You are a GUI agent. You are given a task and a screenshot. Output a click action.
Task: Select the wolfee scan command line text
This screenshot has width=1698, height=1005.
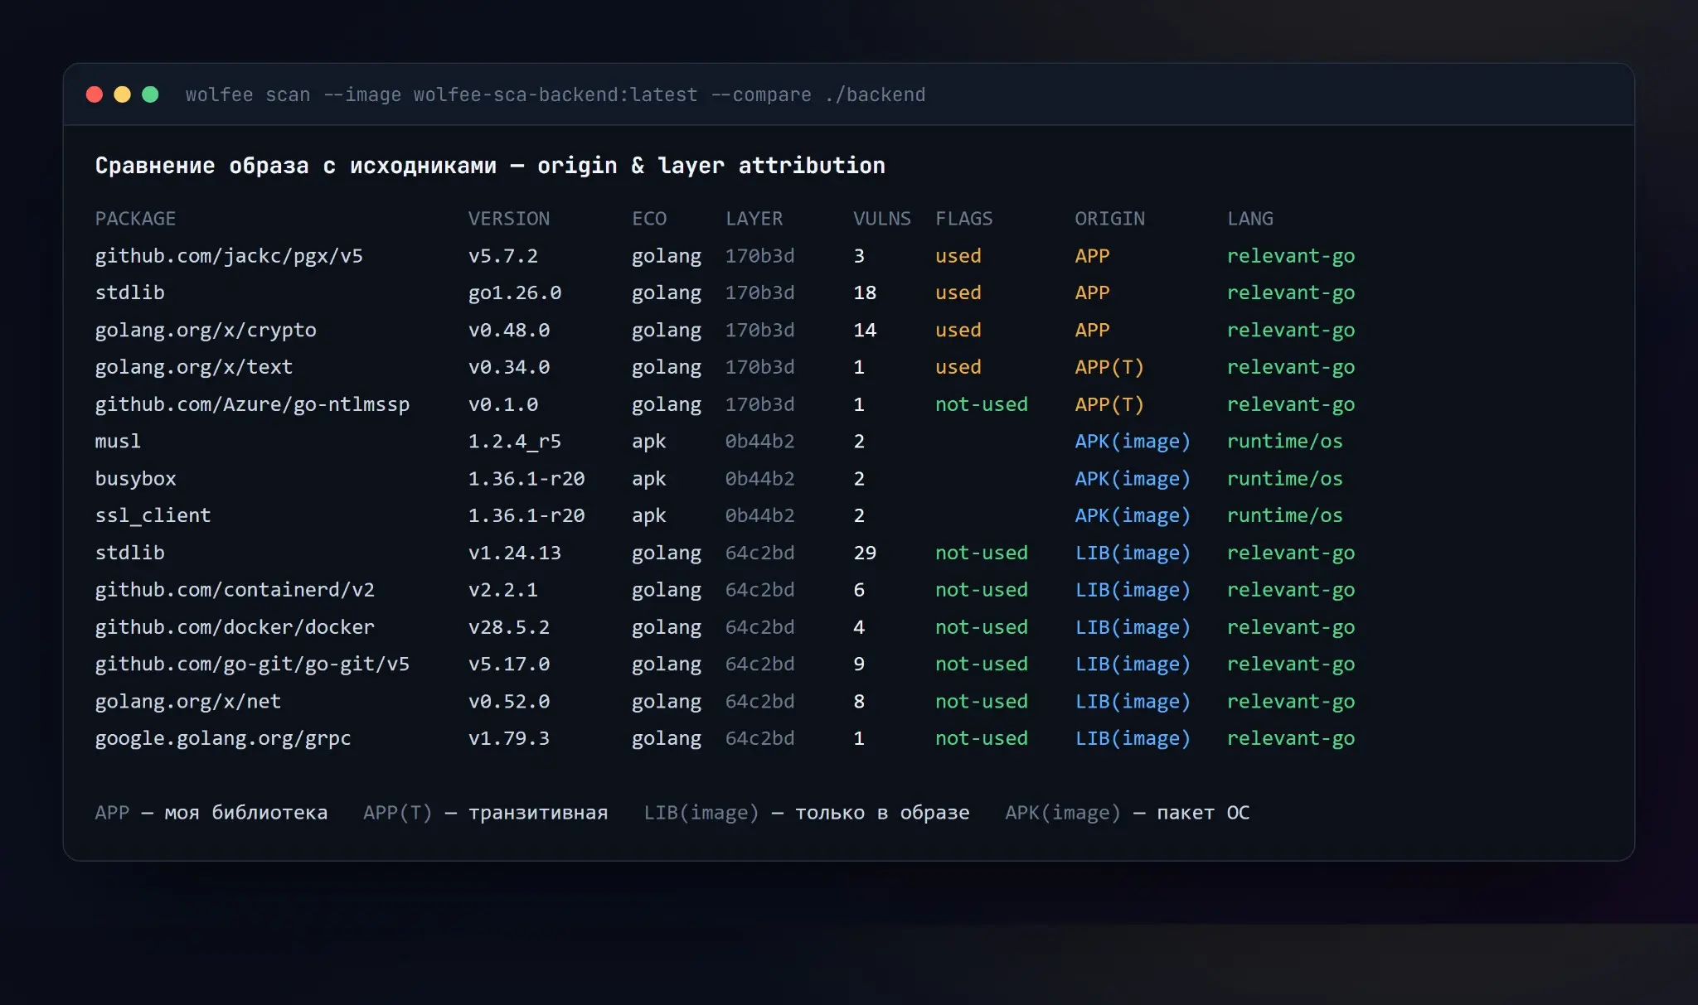[555, 95]
